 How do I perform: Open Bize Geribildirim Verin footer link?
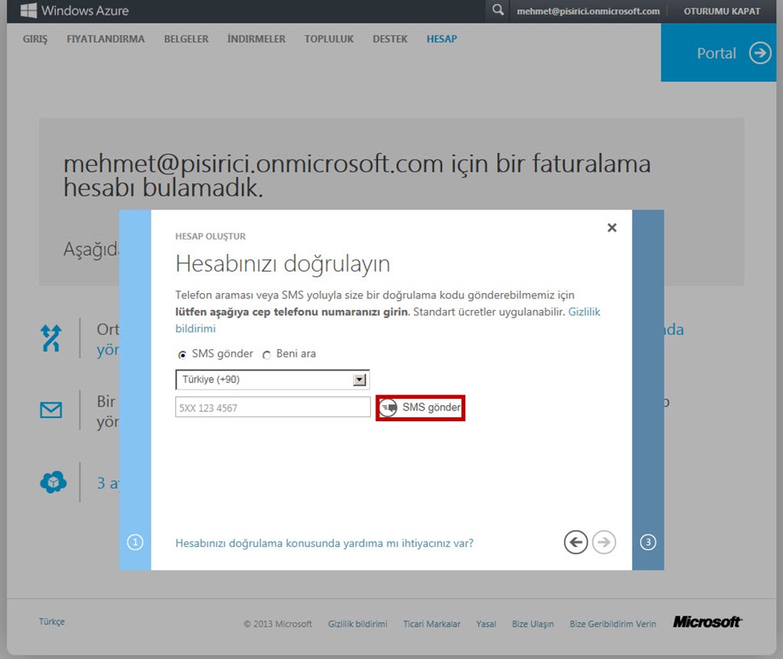click(x=613, y=624)
